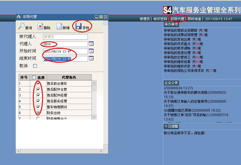The height and width of the screenshot is (165, 241).
Task: Click the 删除 delete icon
Action: pyautogui.click(x=40, y=26)
